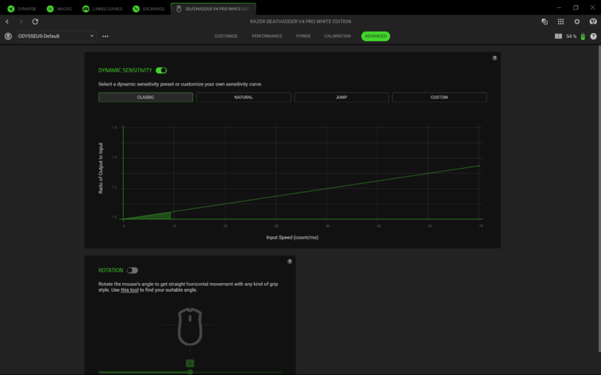The width and height of the screenshot is (601, 375).
Task: Switch to the Performance section
Action: click(x=266, y=36)
